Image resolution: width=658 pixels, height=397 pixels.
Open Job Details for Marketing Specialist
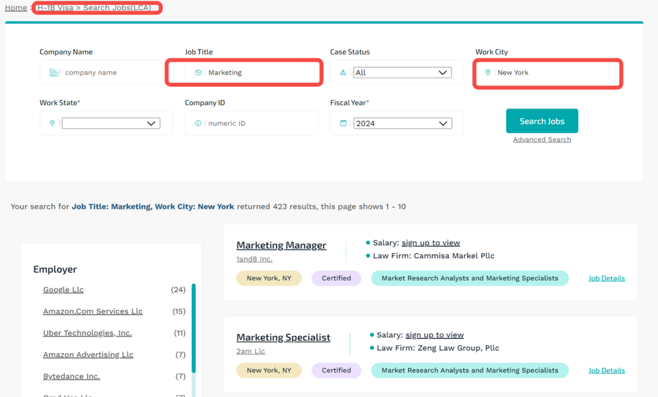pos(607,371)
